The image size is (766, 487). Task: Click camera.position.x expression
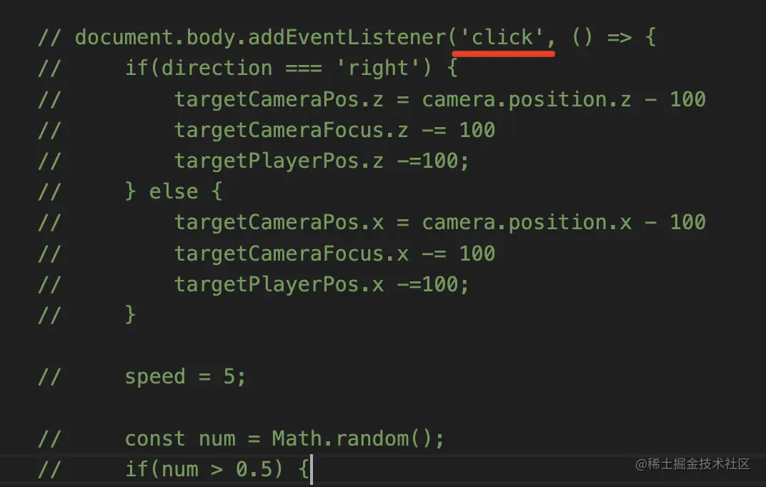point(527,223)
